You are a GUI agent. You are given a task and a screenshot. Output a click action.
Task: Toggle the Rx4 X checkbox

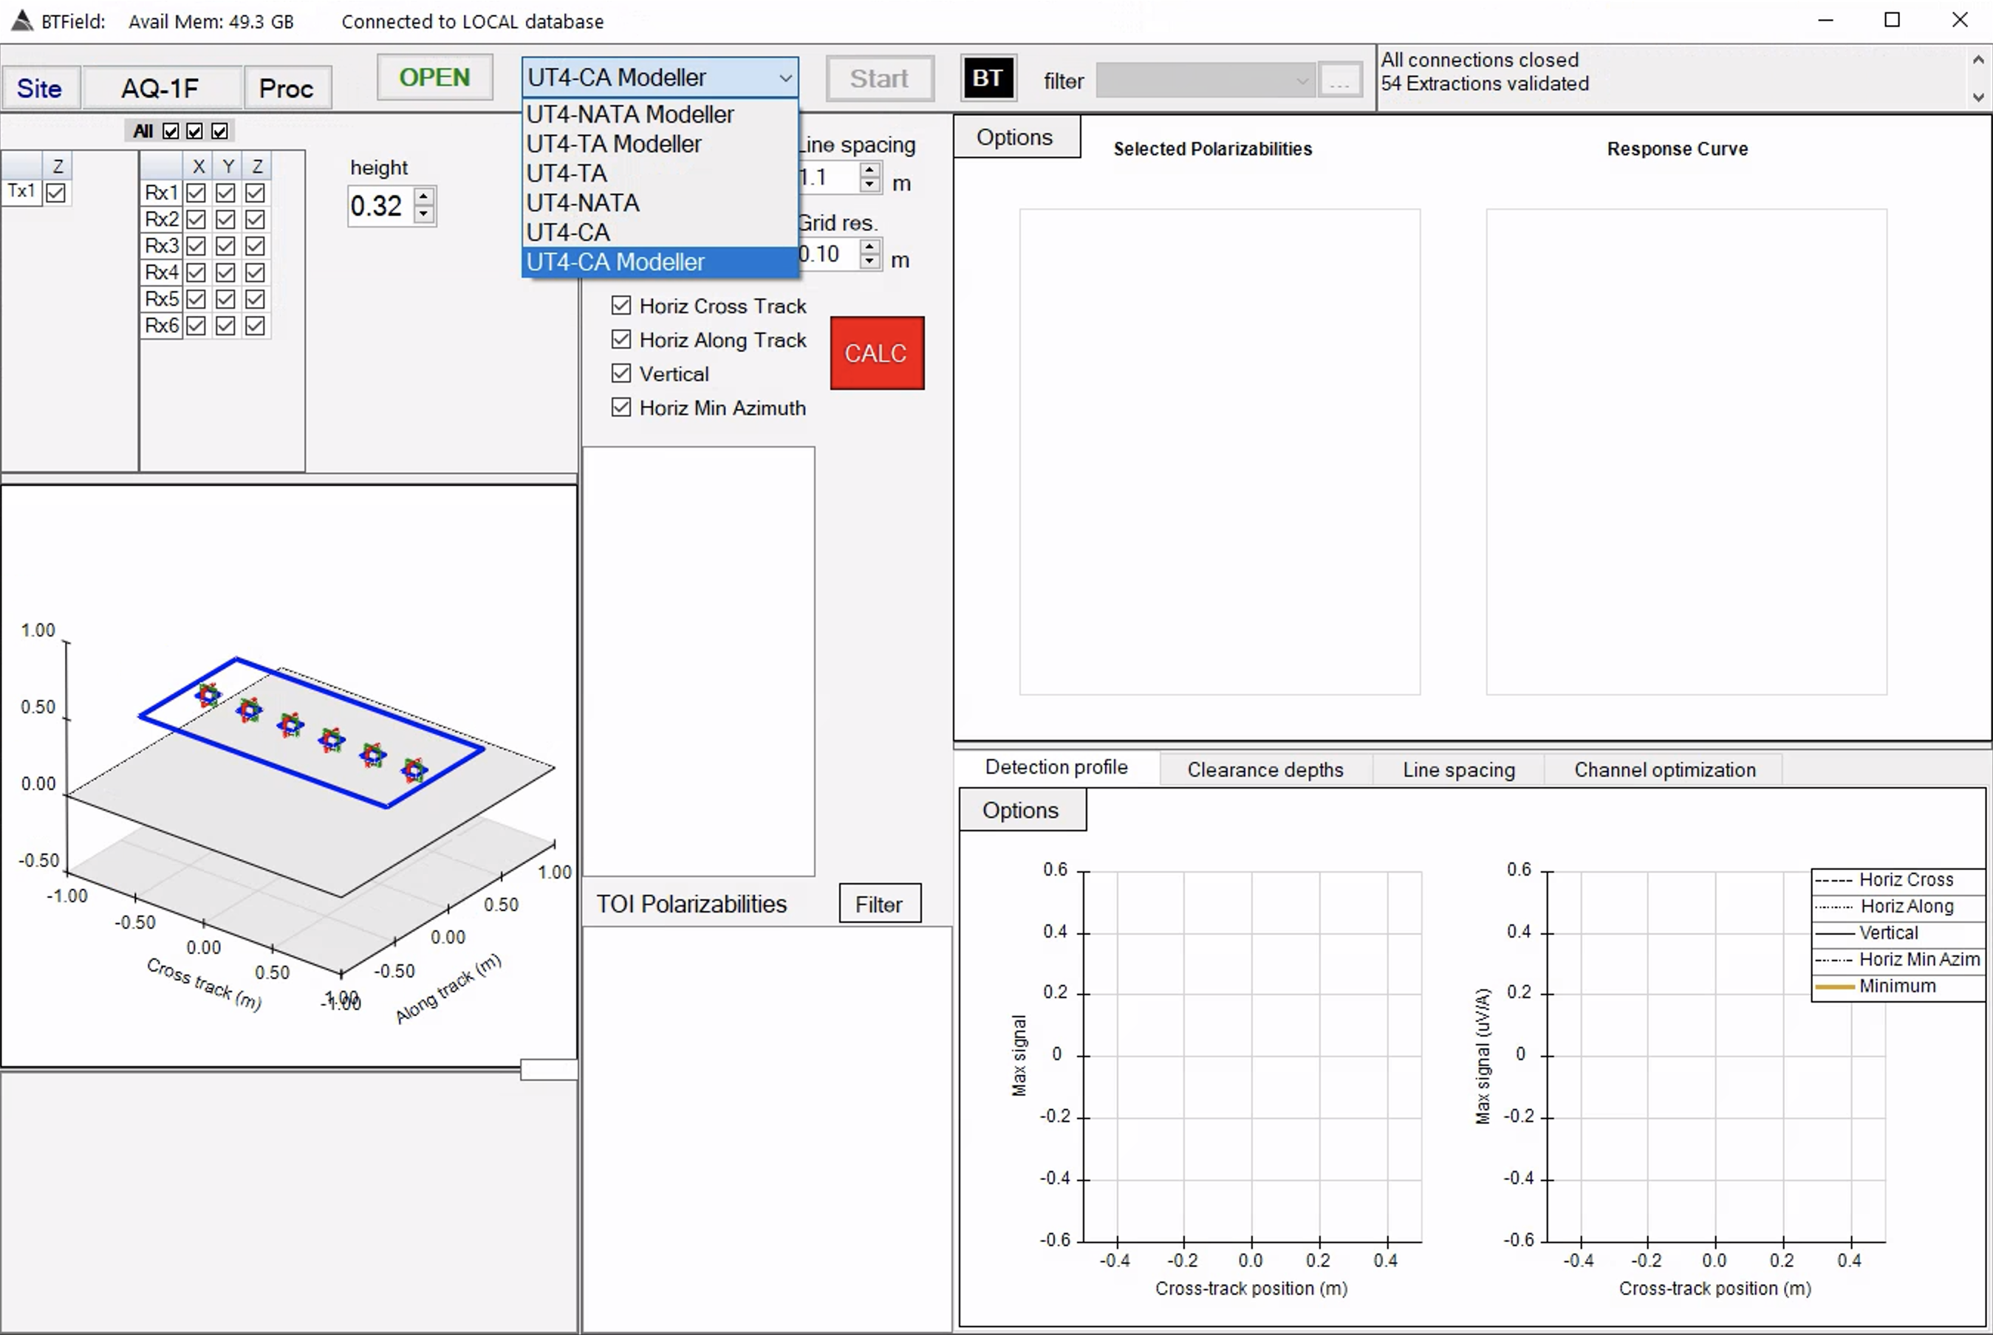196,272
